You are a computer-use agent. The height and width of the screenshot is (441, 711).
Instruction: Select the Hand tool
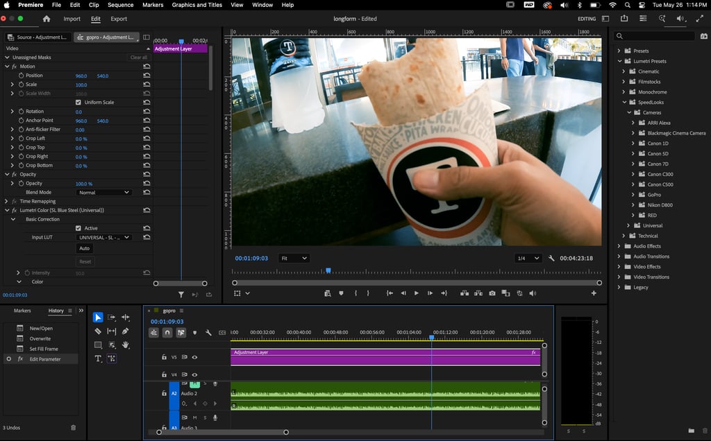[x=126, y=345]
